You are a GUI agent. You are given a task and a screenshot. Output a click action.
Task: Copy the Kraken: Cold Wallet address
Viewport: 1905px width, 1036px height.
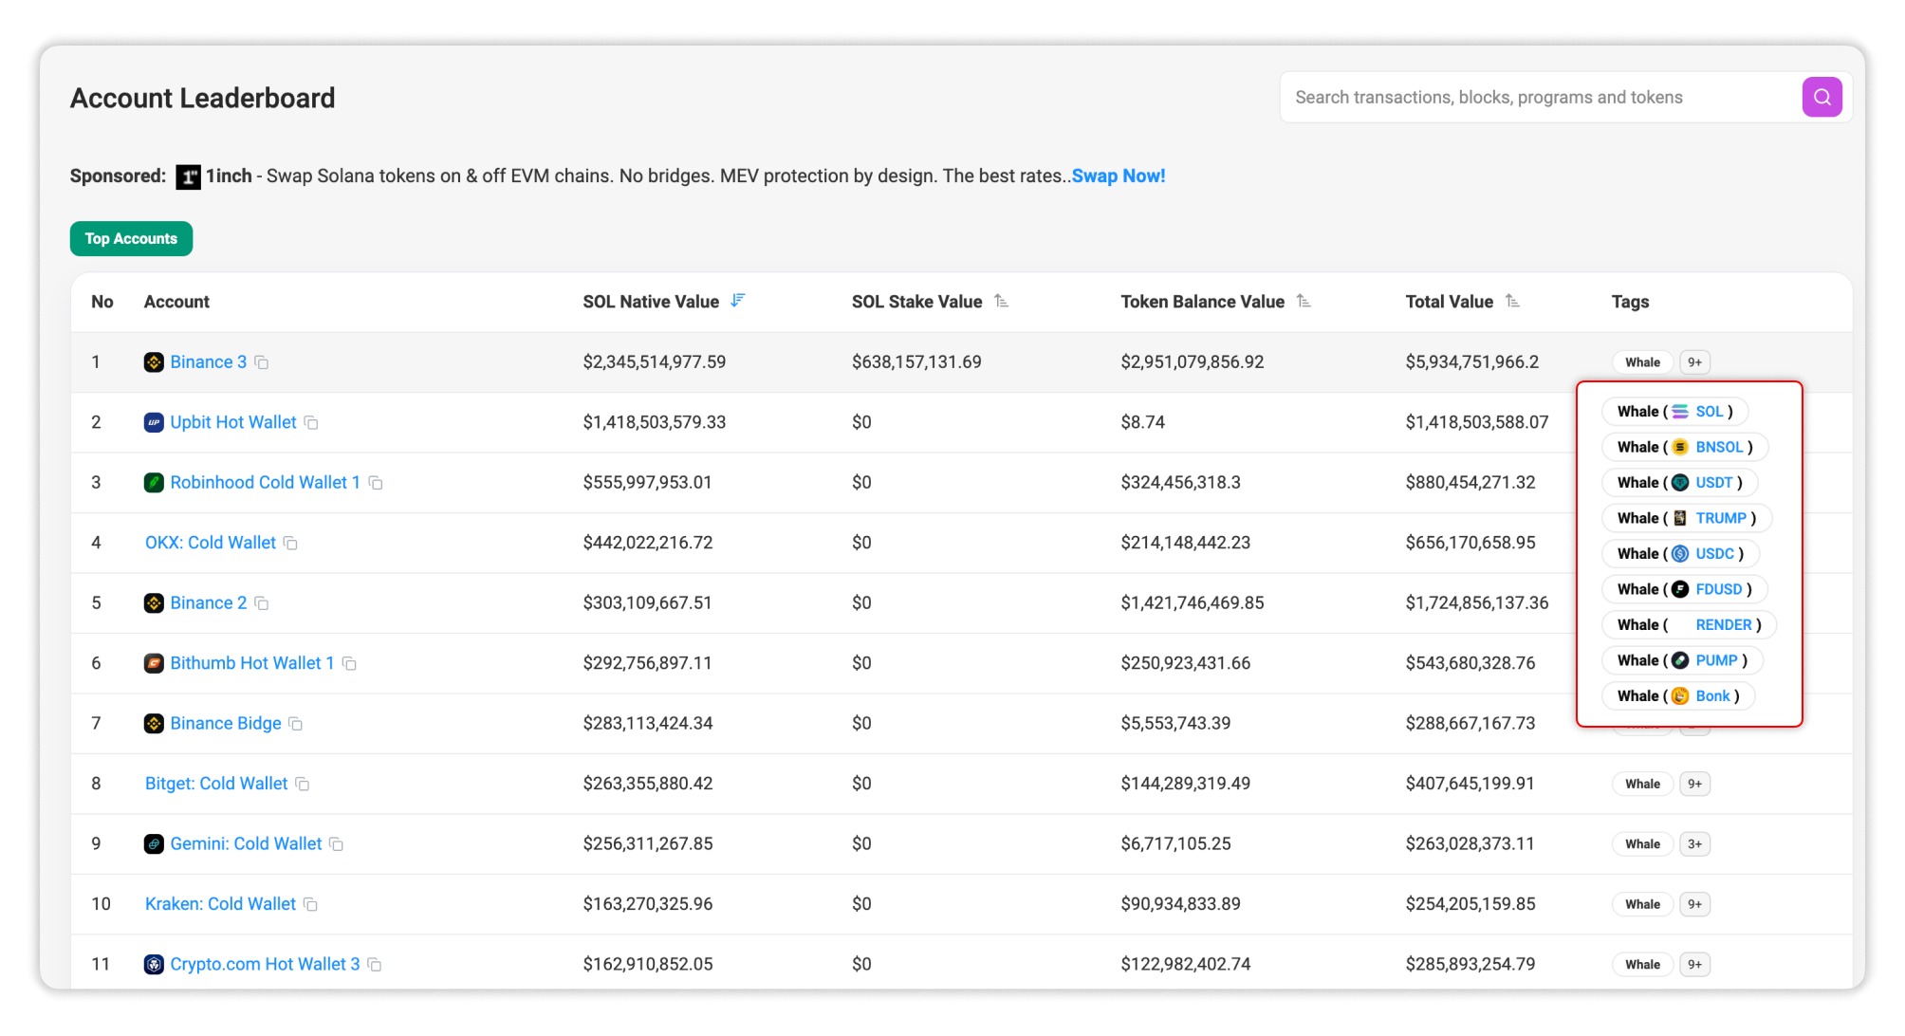coord(312,904)
